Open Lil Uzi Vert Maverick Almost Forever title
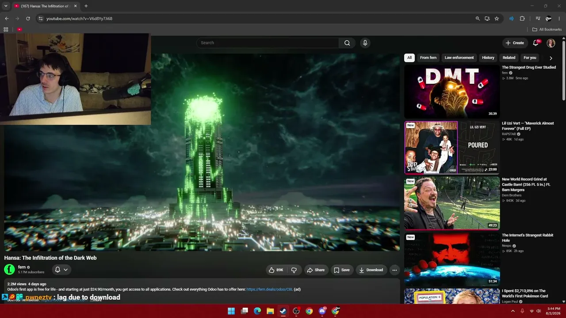This screenshot has height=318, width=566. point(528,126)
